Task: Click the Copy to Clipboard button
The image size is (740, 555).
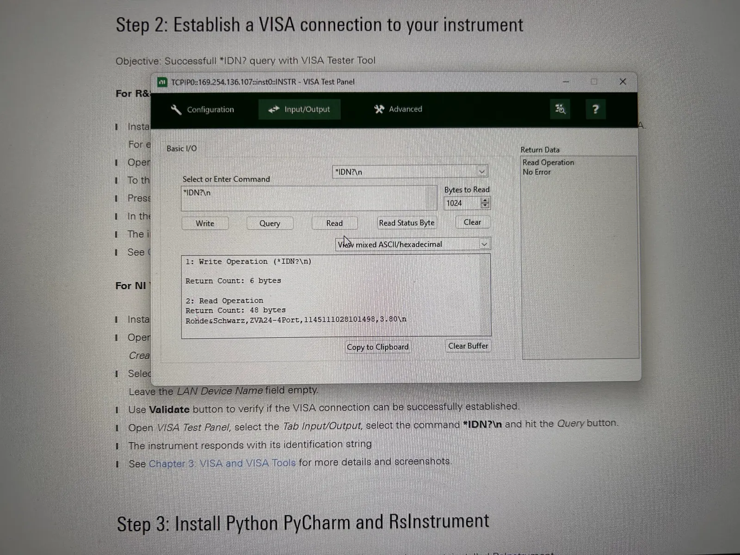Action: (x=378, y=347)
